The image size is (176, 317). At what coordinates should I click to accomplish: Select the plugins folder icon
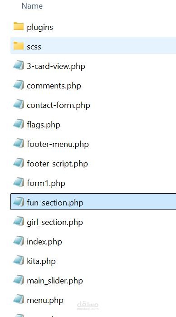[19, 26]
